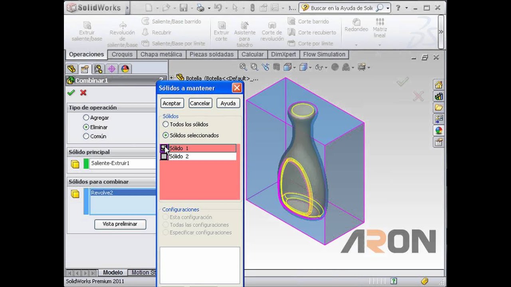Click the New document icon
The width and height of the screenshot is (511, 287).
click(149, 8)
